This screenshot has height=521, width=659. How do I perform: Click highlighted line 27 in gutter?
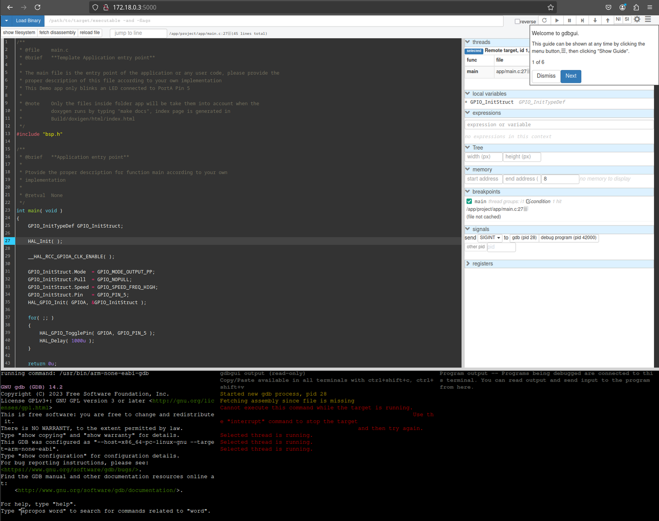(x=8, y=241)
